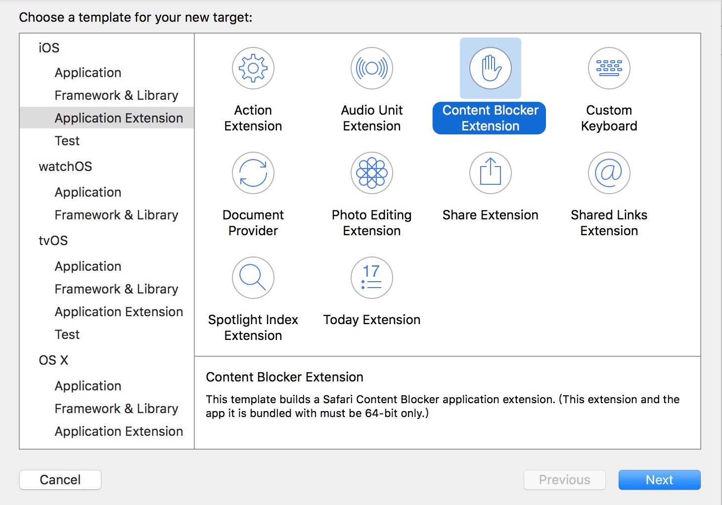Open iOS Application category
The width and height of the screenshot is (722, 505).
(88, 73)
